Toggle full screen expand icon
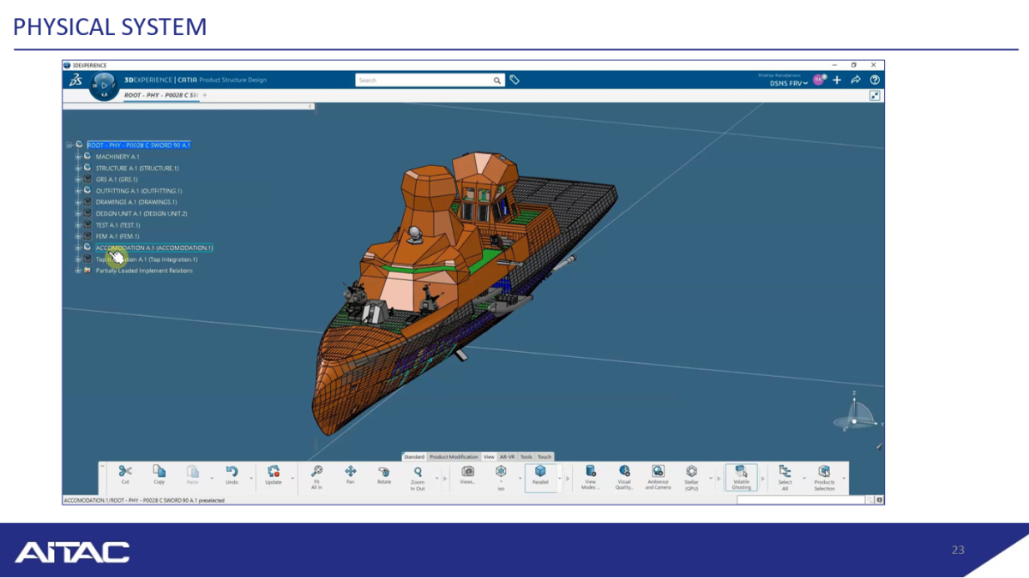Image resolution: width=1029 pixels, height=578 pixels. [874, 96]
